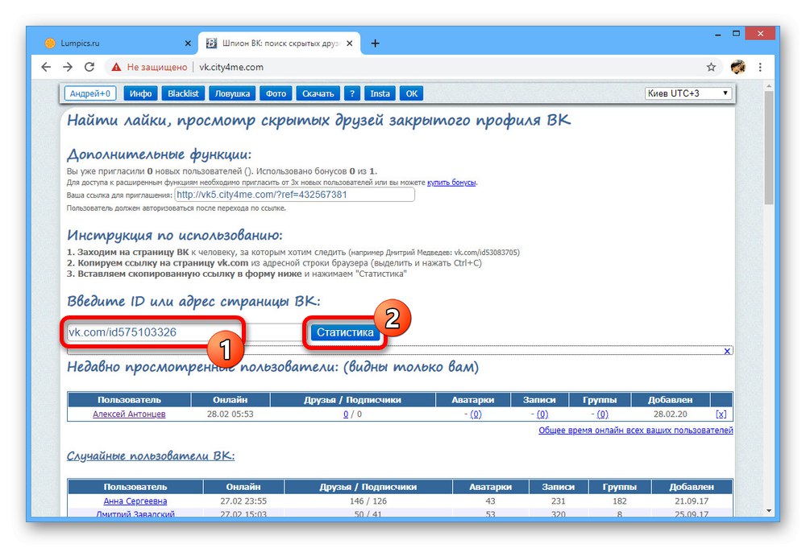
Task: Remove Антонцев with the [x] link
Action: pos(721,414)
